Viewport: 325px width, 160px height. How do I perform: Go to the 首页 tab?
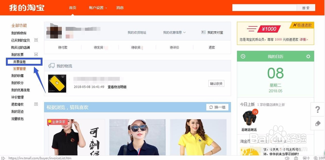[72, 8]
